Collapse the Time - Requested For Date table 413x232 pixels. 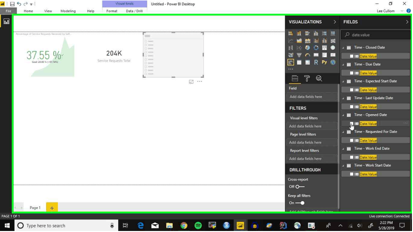click(343, 132)
